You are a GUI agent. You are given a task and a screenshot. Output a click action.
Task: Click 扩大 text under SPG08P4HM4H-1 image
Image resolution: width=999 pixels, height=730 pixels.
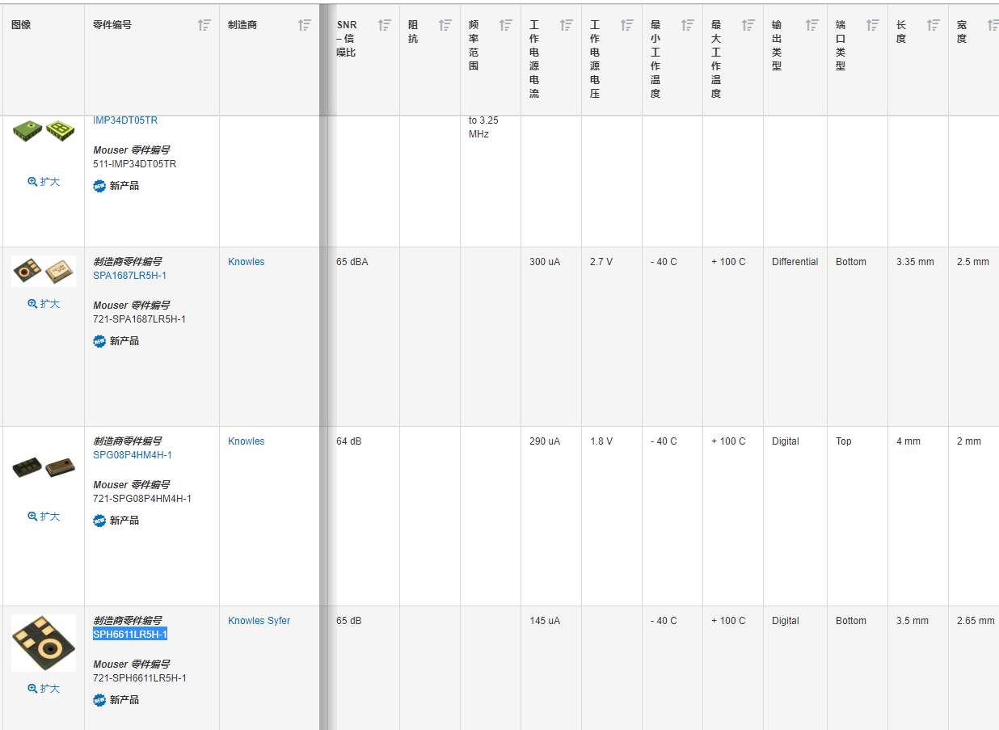50,516
